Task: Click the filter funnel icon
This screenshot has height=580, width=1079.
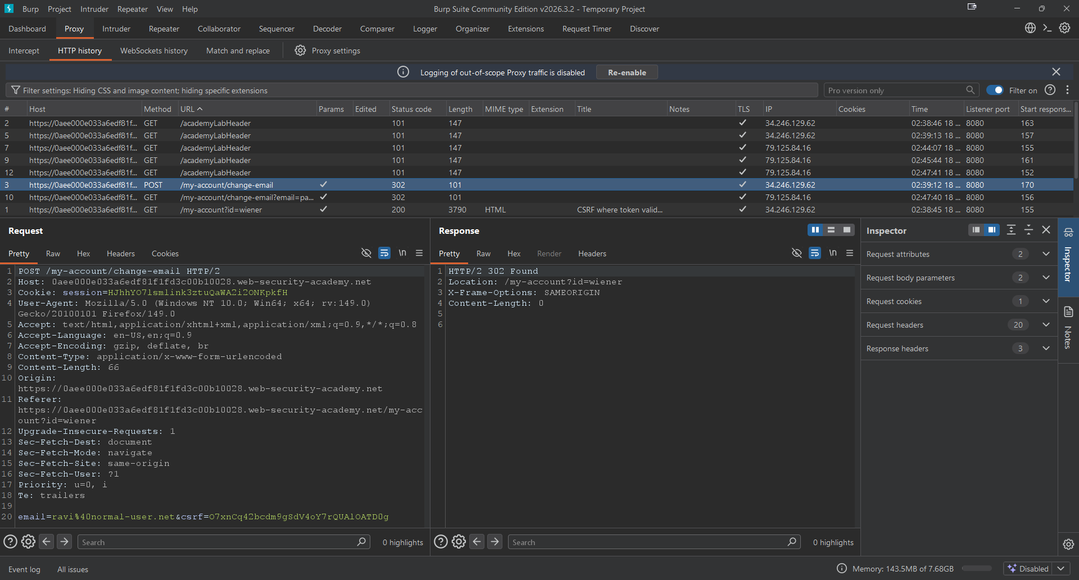Action: click(x=16, y=90)
